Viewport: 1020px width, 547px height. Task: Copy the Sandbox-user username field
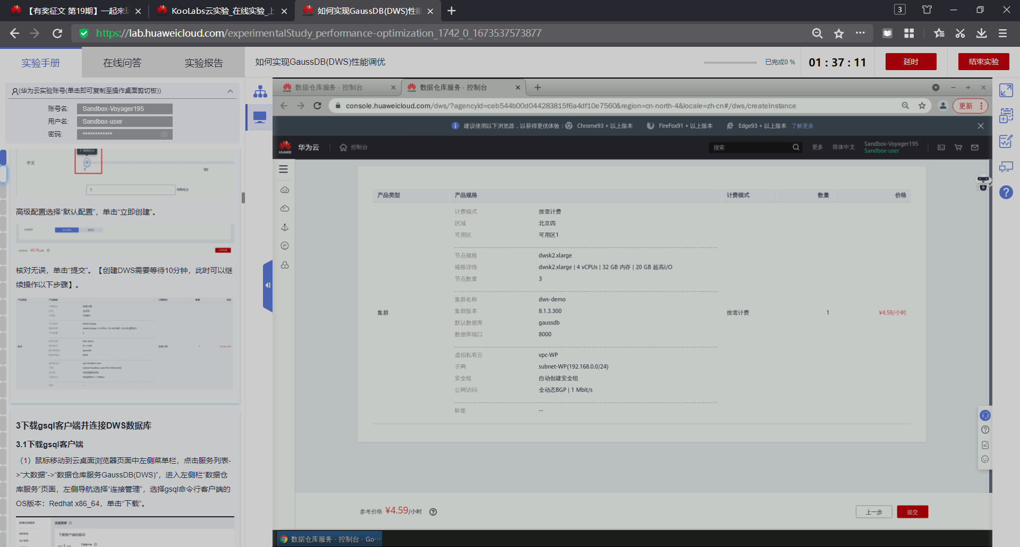click(x=124, y=122)
